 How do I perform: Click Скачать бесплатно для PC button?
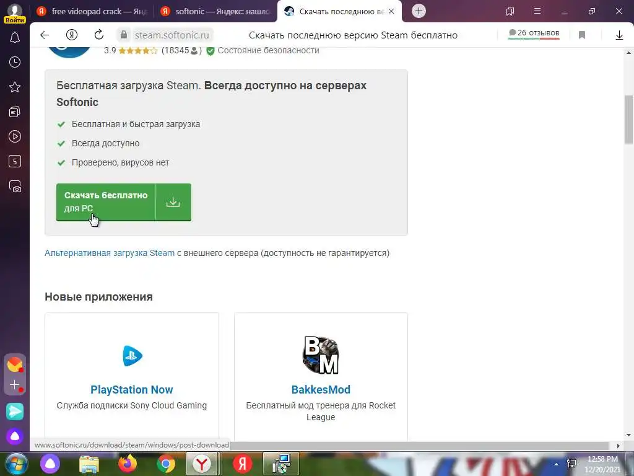(x=106, y=202)
